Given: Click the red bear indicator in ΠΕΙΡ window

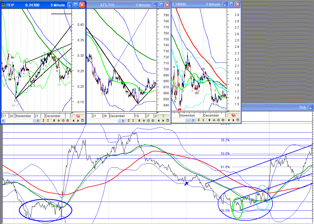Looking at the screenshot, I should 78,116.
